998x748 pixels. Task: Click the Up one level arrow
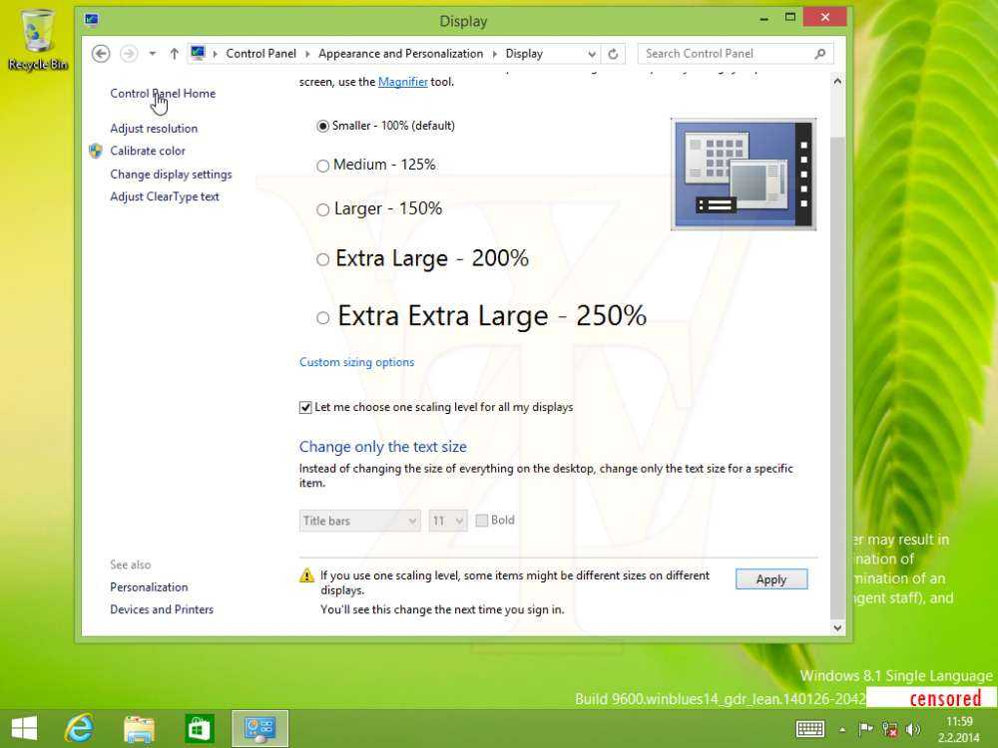(174, 54)
